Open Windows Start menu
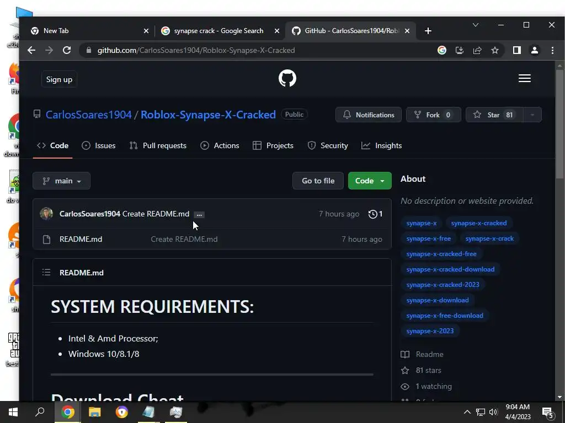Viewport: 565px width, 423px height. pos(13,412)
